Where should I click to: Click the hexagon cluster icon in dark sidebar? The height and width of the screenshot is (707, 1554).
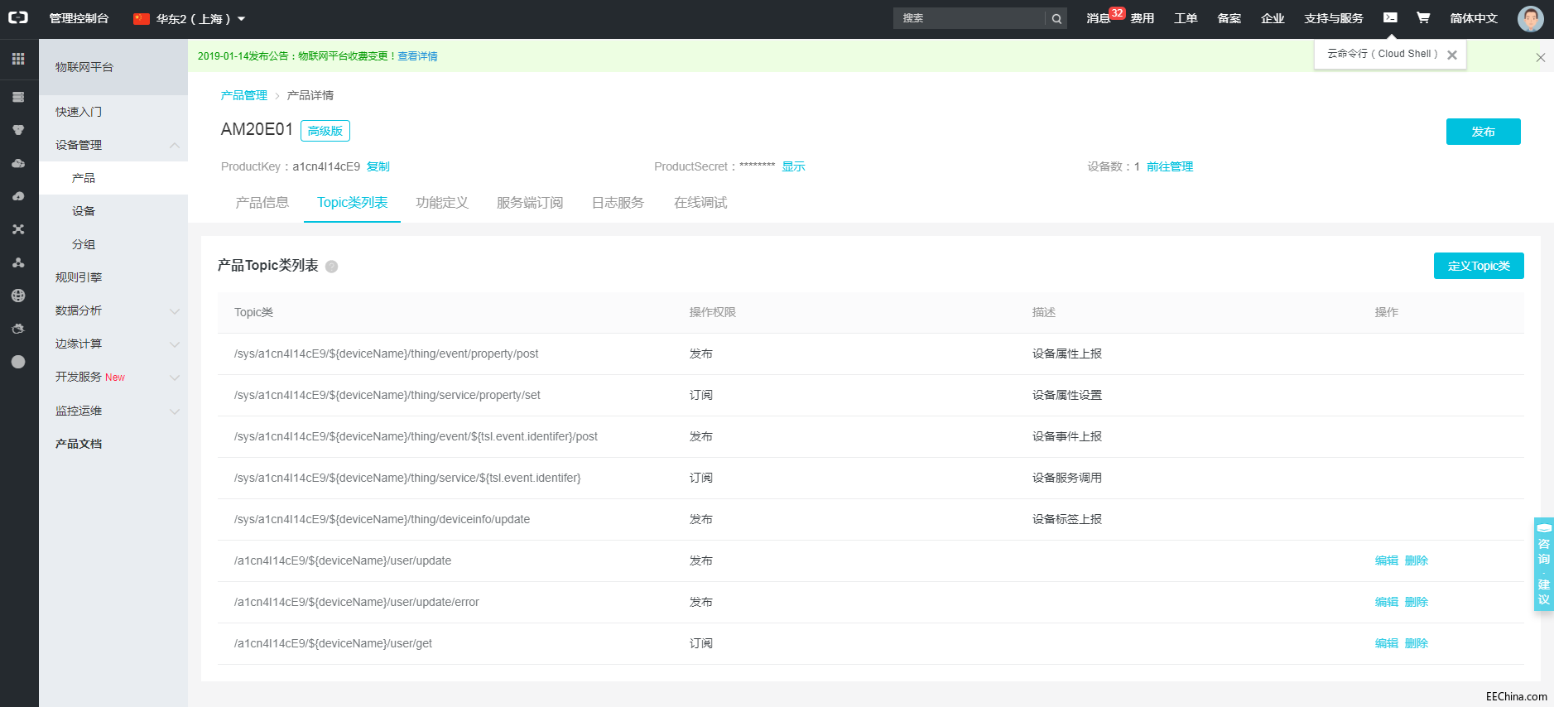(x=18, y=130)
